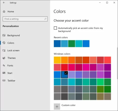Click the vertical scrollbar on the right edge

(x=117, y=63)
